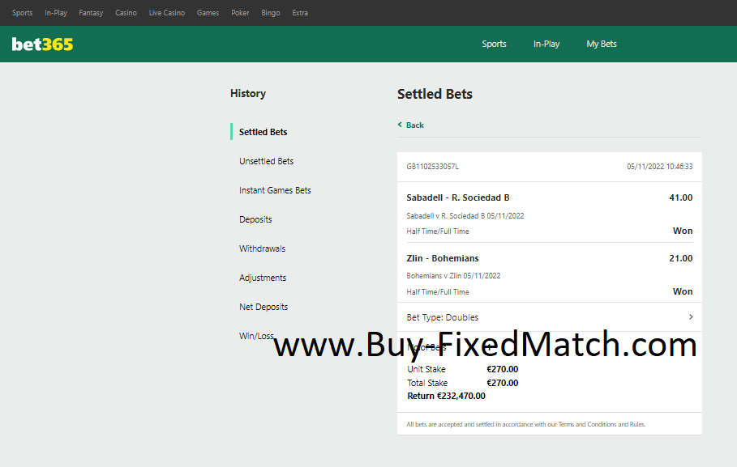Screen dimensions: 737x467
Task: Click the Extra link in top bar
Action: coord(300,13)
